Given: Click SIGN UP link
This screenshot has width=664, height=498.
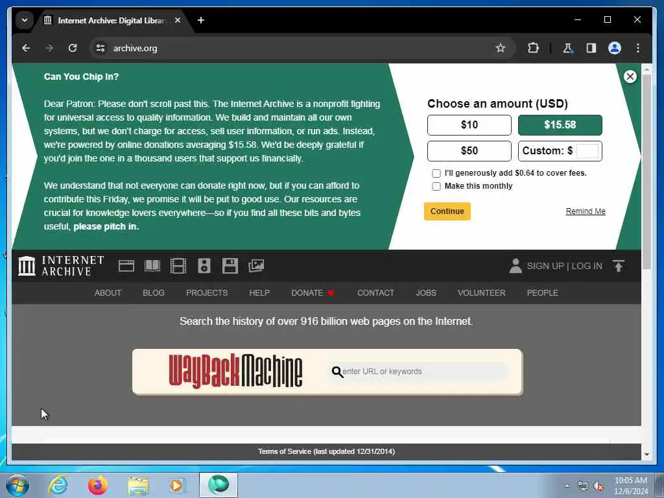Looking at the screenshot, I should (545, 266).
